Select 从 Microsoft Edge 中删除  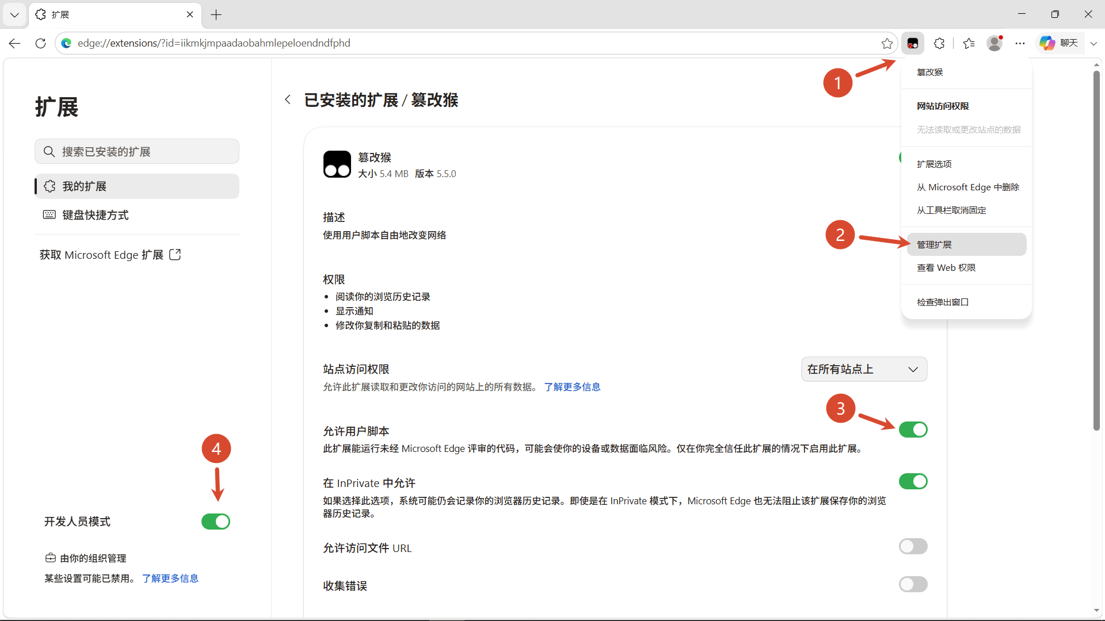pos(966,187)
